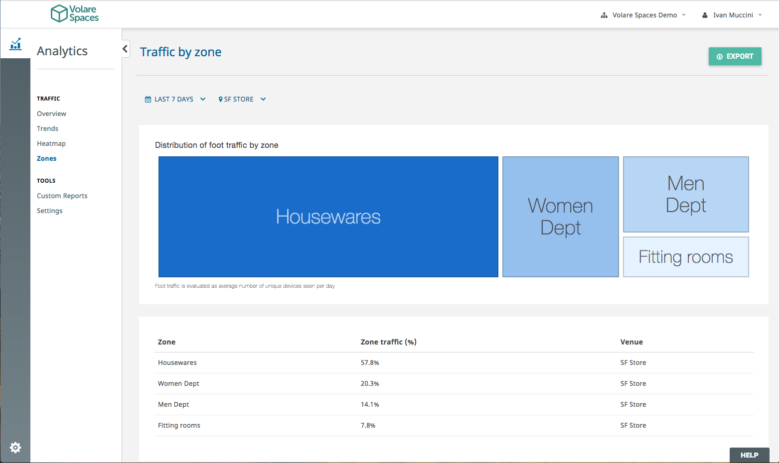Sort by Zone traffic (%) column header
The image size is (779, 463).
point(389,342)
